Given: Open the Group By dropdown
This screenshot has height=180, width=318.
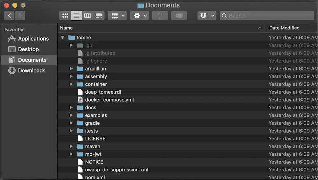Looking at the screenshot, I should tap(117, 16).
